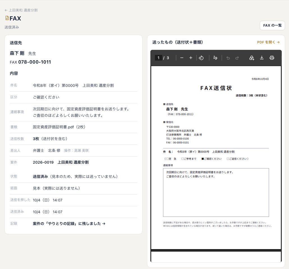Viewport: 289px width, 269px height.
Task: Print the FAX PDF
Action: point(272,58)
